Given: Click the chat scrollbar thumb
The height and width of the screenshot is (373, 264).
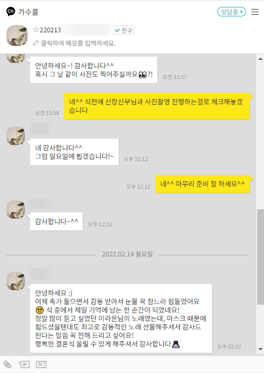Looking at the screenshot, I should pos(260,257).
